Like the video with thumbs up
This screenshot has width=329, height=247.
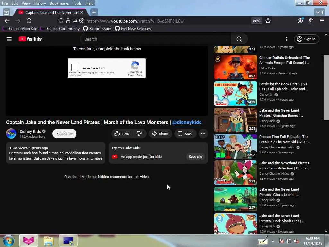coord(122,134)
